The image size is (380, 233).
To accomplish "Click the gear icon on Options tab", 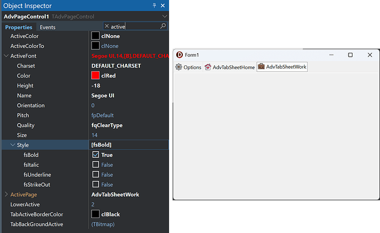I will 178,68.
